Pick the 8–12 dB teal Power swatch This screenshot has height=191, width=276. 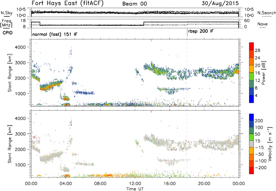click(252, 84)
